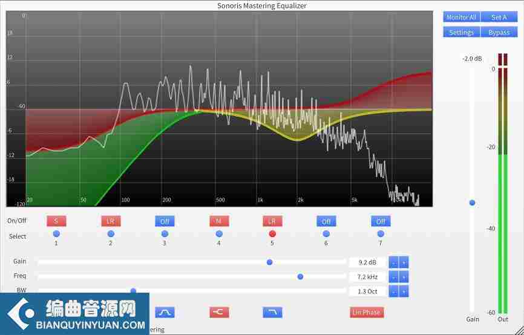Toggle the Lin Phase button
The image size is (524, 335).
(367, 312)
